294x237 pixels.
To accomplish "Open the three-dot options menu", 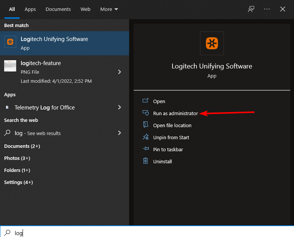I will point(267,9).
